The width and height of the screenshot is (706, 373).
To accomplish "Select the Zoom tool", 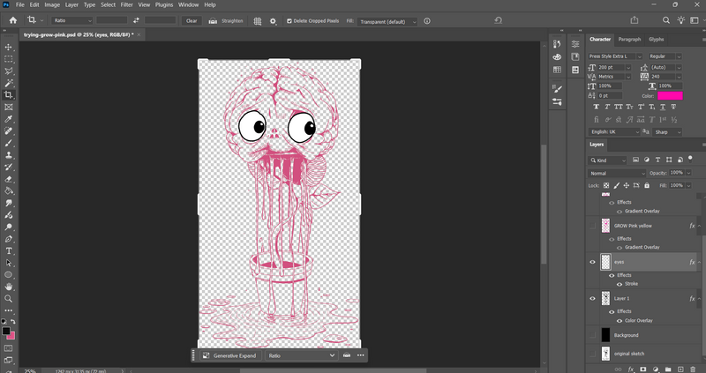I will (9, 299).
